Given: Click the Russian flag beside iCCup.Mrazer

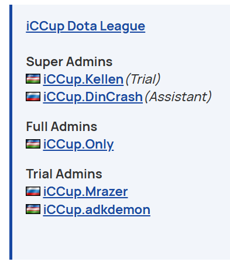Looking at the screenshot, I should (33, 191).
